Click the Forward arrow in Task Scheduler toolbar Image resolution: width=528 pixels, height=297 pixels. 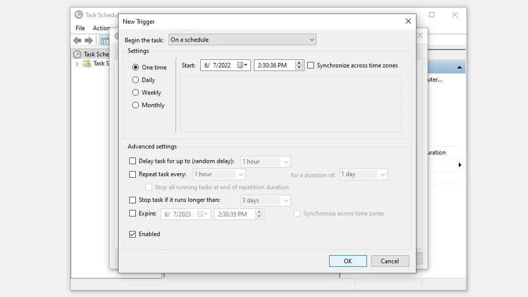click(x=88, y=41)
